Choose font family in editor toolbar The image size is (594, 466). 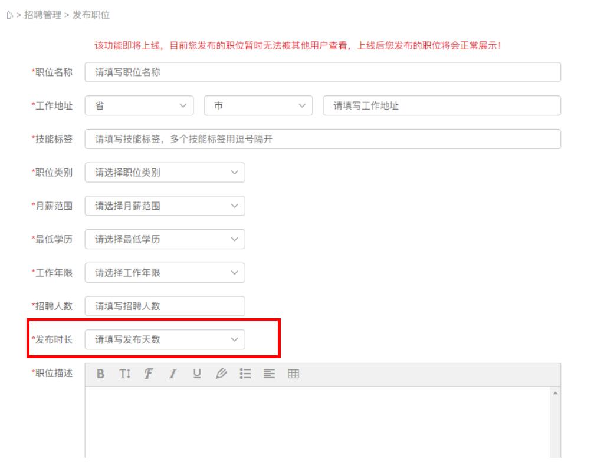149,374
